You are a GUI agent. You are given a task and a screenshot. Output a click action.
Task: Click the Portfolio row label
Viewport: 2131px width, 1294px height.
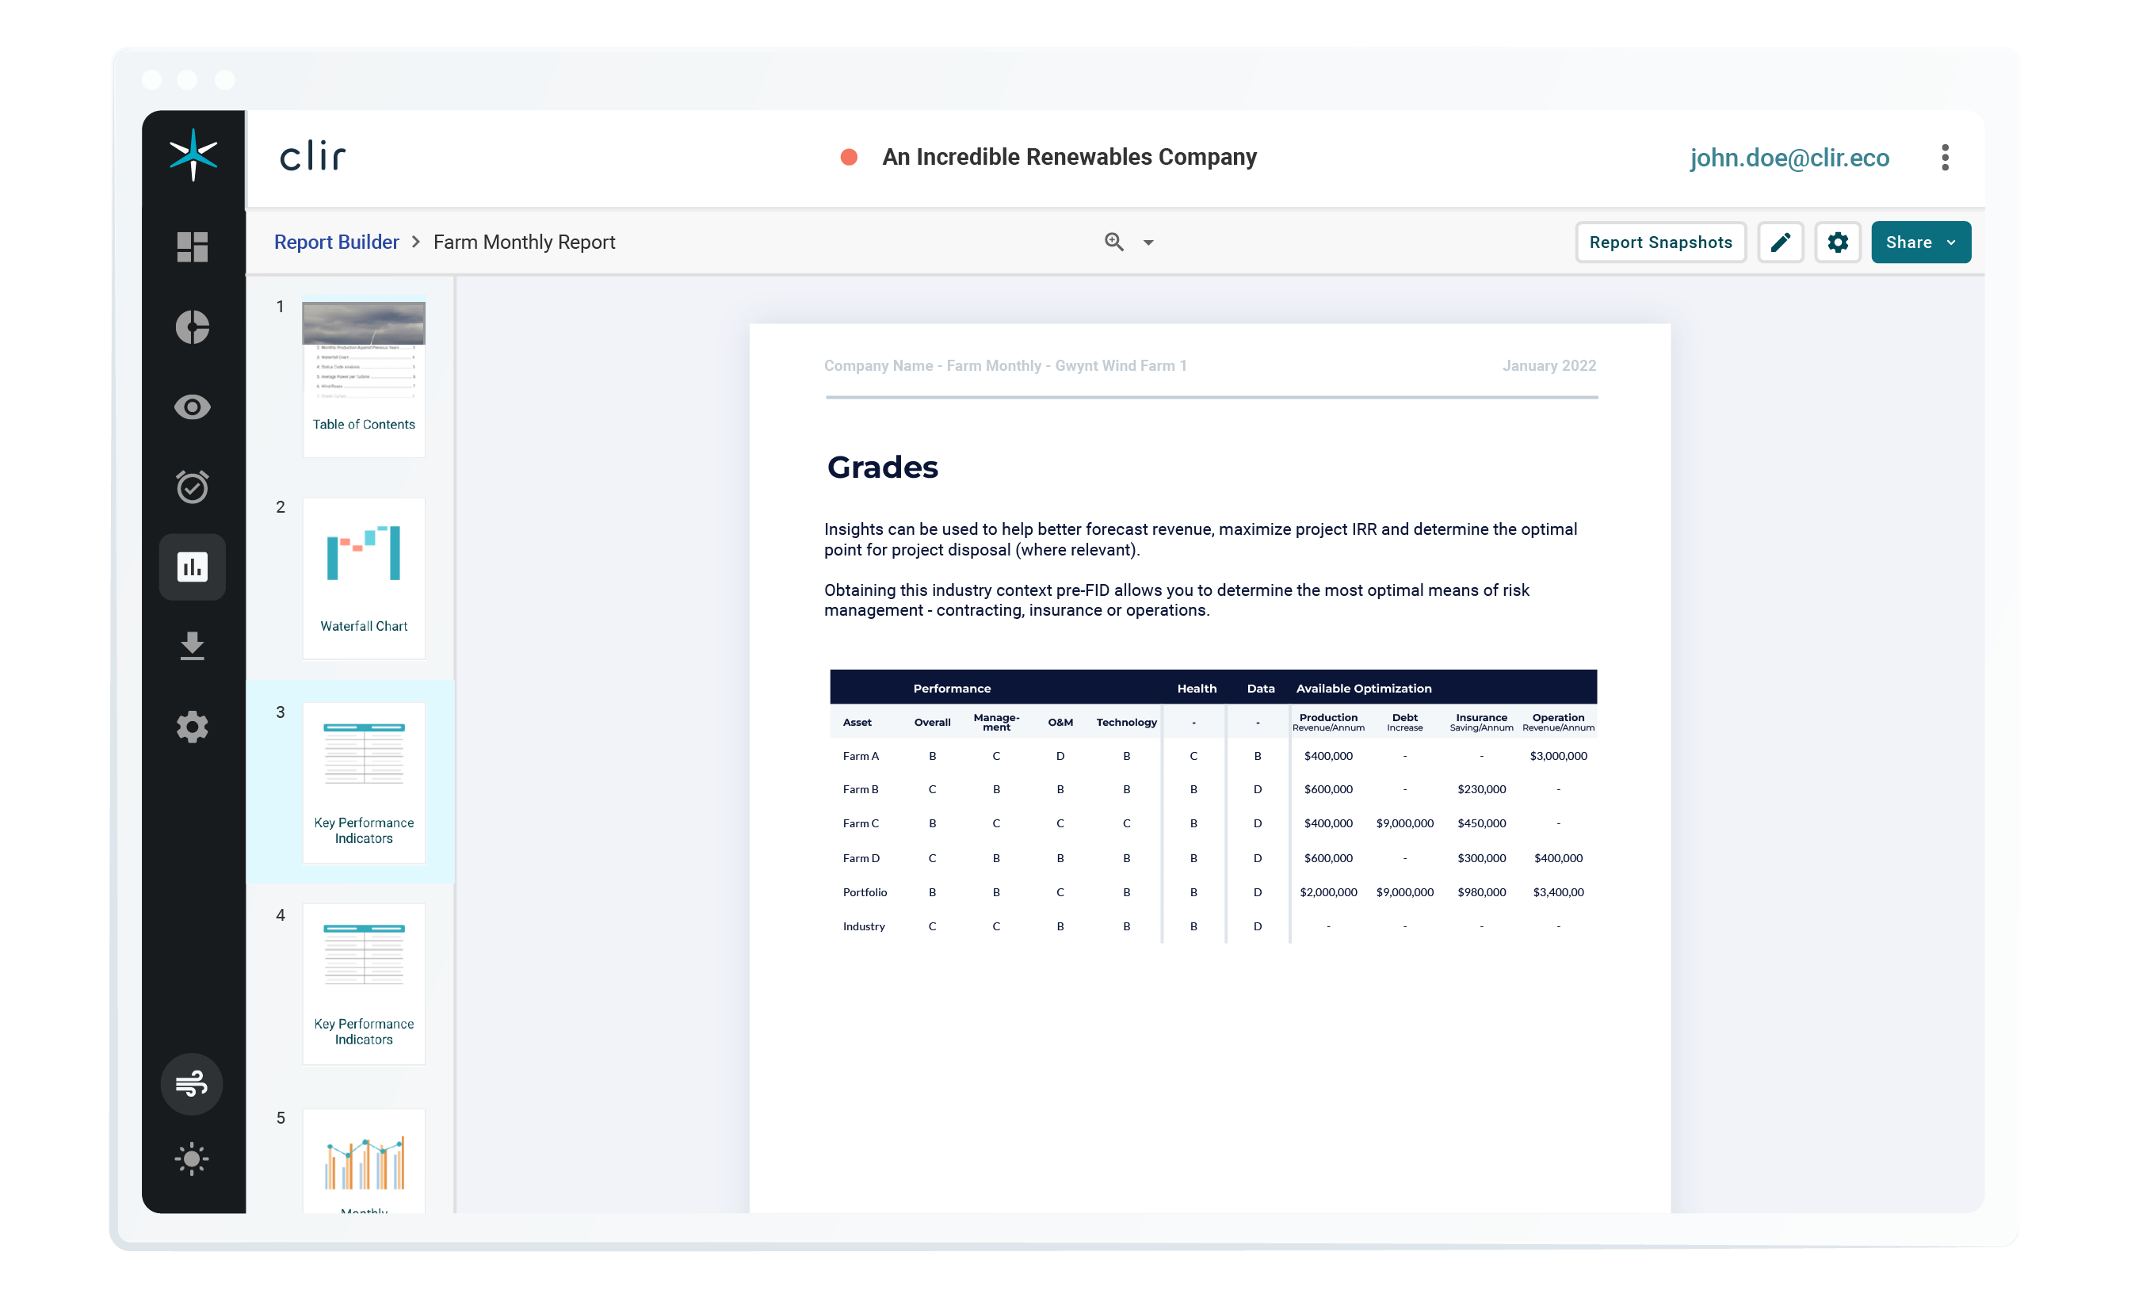pyautogui.click(x=865, y=893)
